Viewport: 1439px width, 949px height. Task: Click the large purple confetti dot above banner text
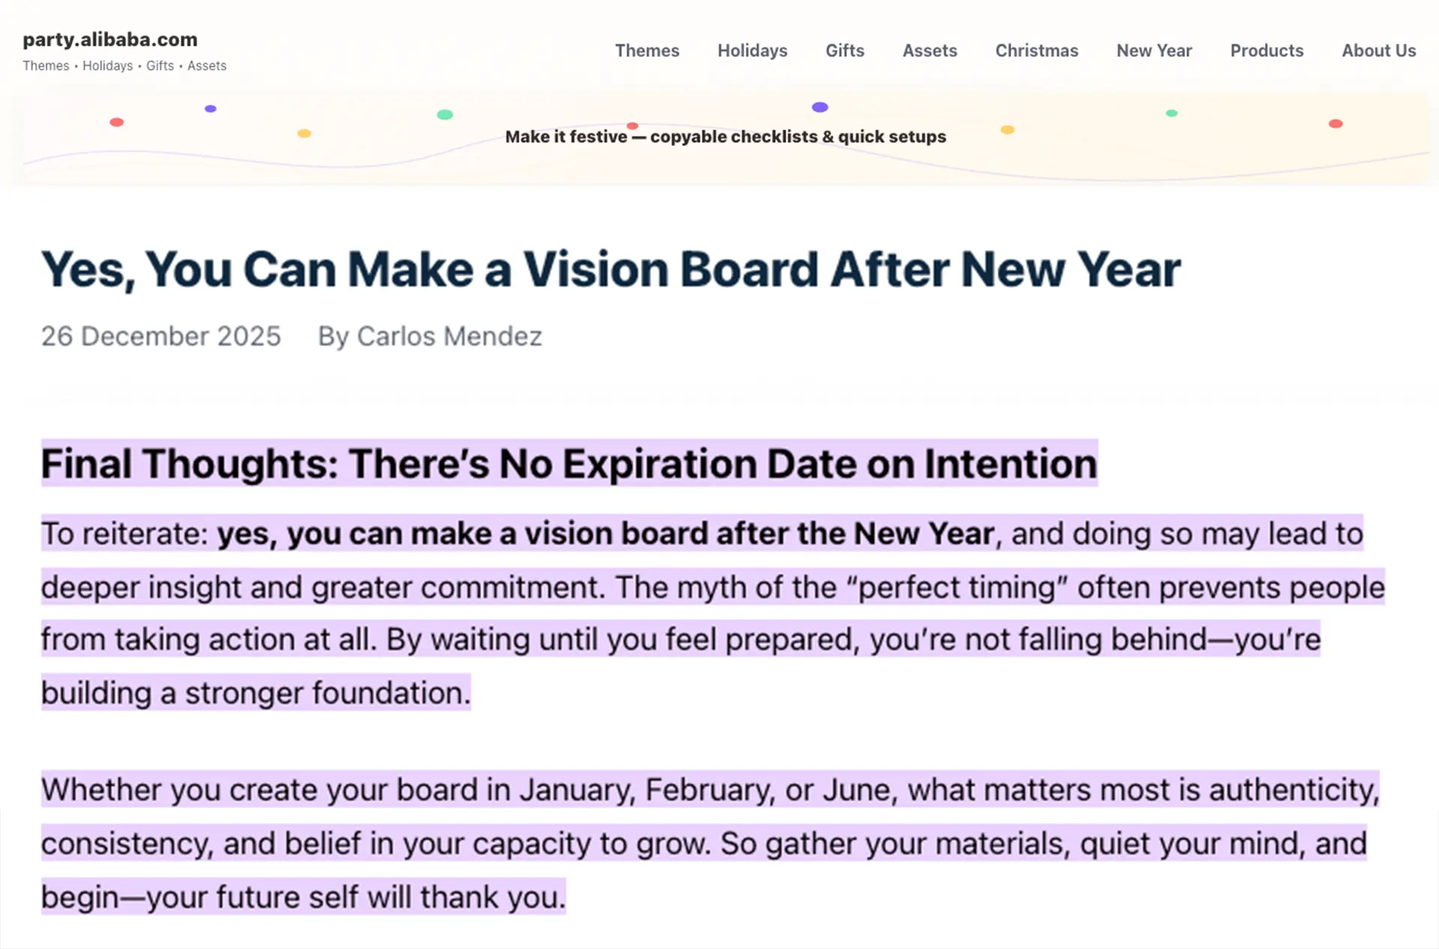tap(820, 107)
